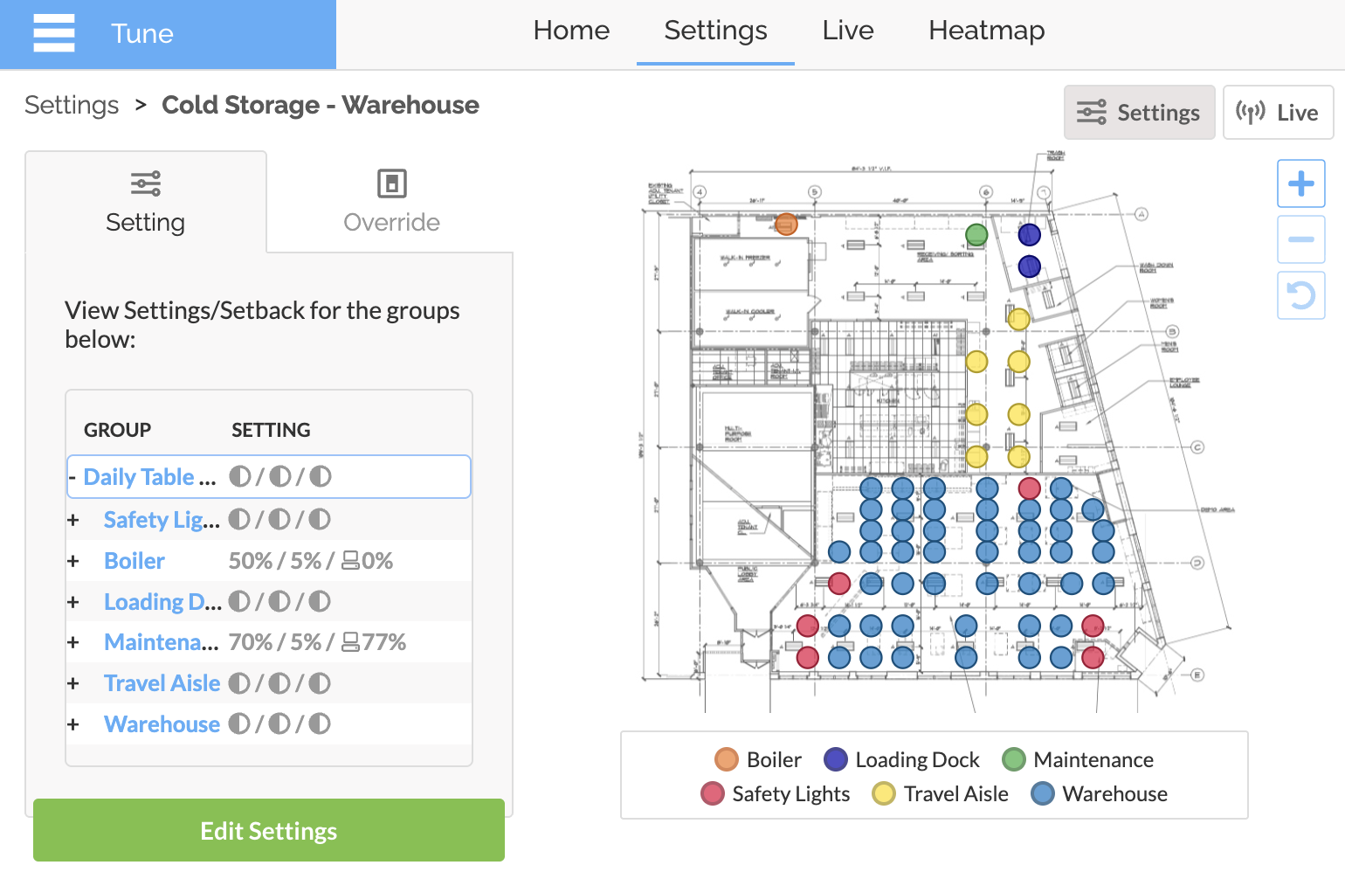Expand the Safety Lights group

tap(73, 520)
